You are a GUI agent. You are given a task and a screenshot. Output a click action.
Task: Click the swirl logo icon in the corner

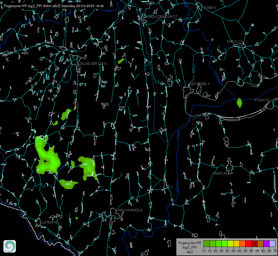tap(10, 246)
